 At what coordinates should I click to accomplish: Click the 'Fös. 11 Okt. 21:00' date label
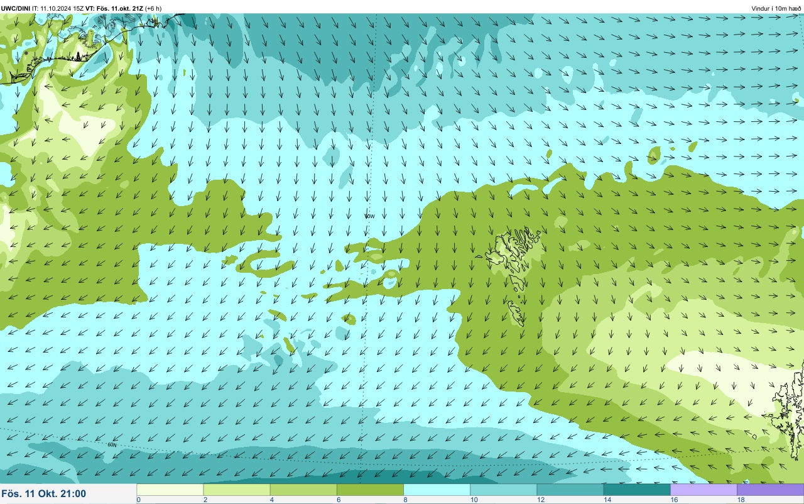click(x=44, y=494)
